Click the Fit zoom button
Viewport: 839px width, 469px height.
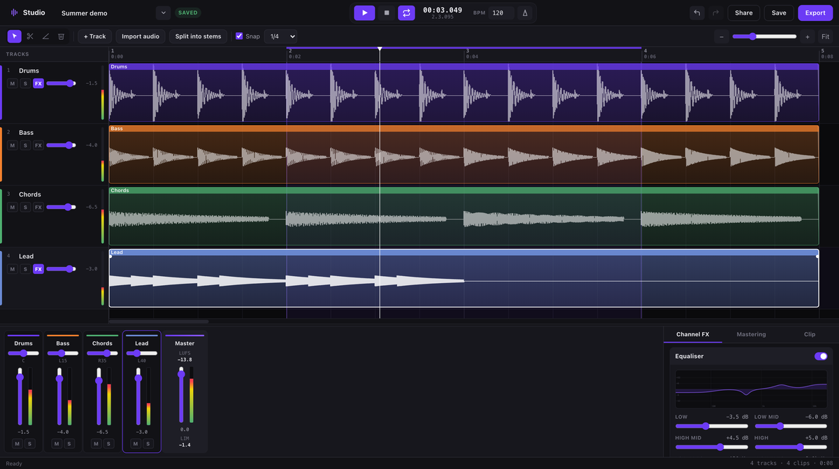tap(826, 36)
